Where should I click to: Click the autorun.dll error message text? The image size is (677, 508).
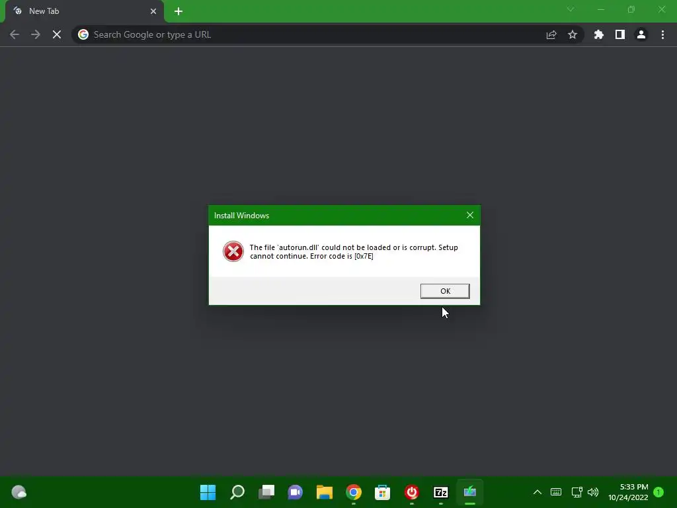(354, 252)
